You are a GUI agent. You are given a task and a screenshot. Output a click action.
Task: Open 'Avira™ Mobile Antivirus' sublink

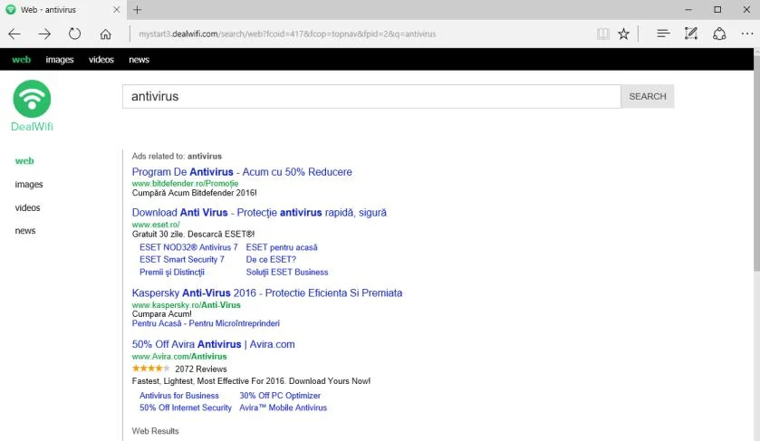283,407
